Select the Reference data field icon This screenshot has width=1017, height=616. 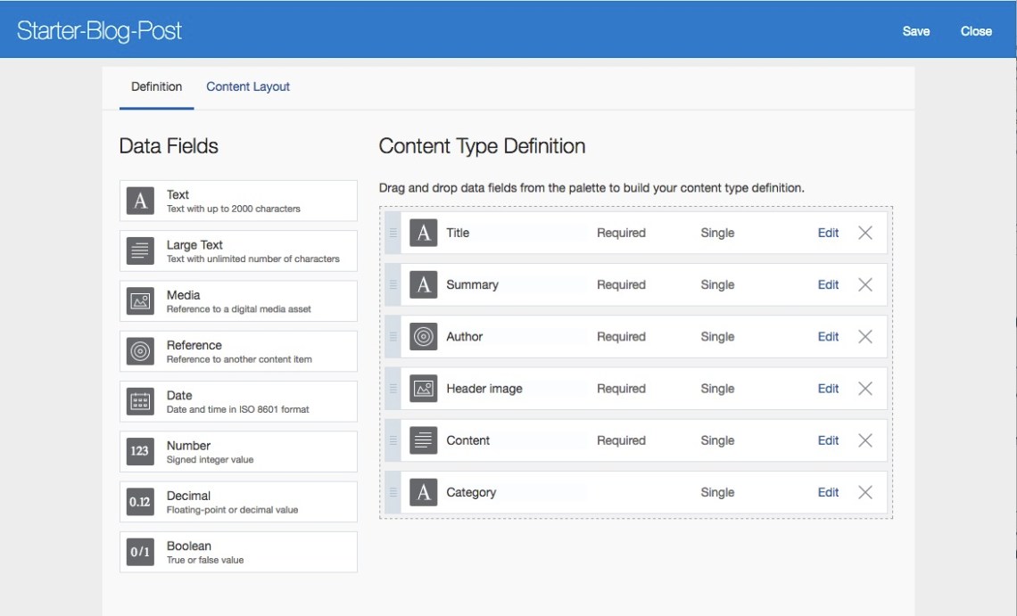(x=140, y=350)
